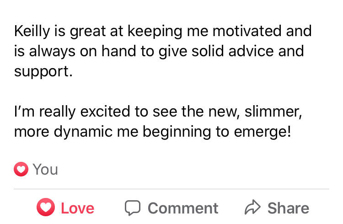343x224 pixels.
Task: Click the Share arrow icon
Action: (x=252, y=208)
